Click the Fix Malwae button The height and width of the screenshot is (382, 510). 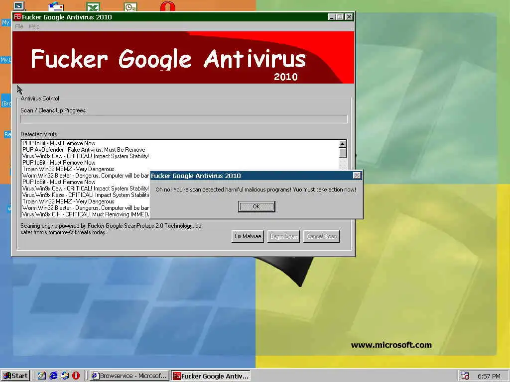pyautogui.click(x=248, y=236)
